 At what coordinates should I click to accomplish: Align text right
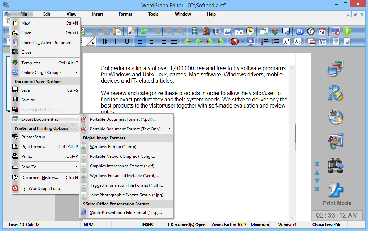pyautogui.click(x=163, y=42)
